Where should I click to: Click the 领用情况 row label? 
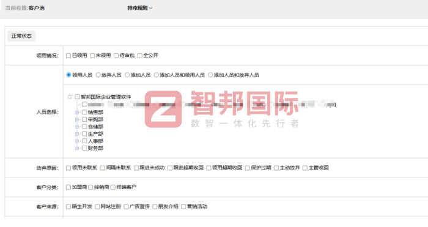click(48, 56)
